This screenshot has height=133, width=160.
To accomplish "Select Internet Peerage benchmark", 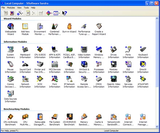I will (143, 120).
